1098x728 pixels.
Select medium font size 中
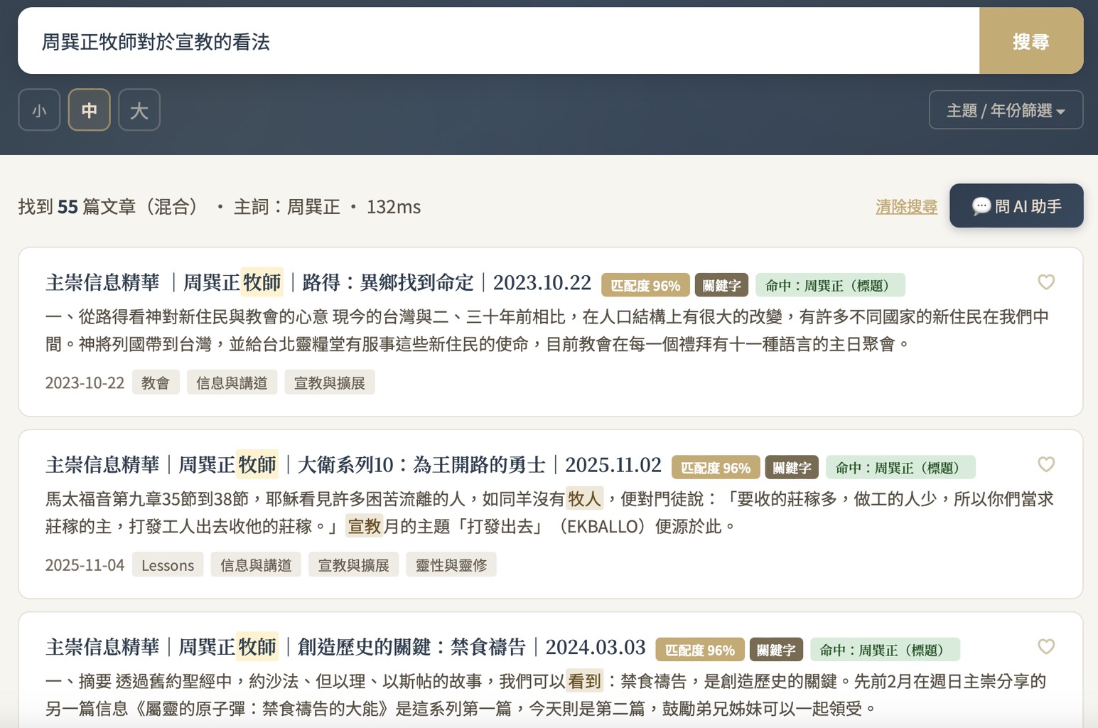coord(89,110)
